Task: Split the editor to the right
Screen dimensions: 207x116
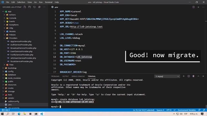Action: pyautogui.click(x=193, y=7)
